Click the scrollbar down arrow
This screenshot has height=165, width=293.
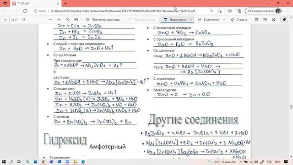pos(291,157)
